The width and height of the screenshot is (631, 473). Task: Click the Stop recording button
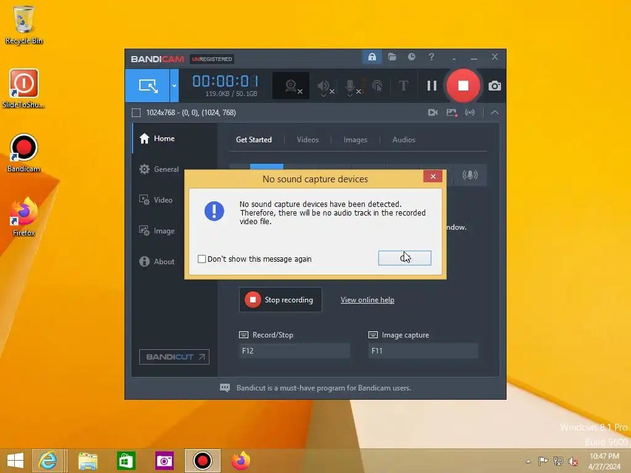(x=280, y=300)
